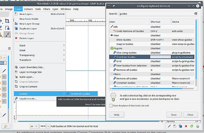Expand the Mask submenu
Viewport: 204px width, 133px height.
click(40, 50)
